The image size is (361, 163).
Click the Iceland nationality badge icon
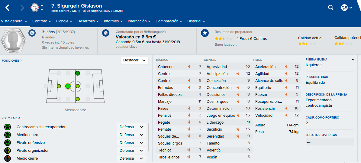[x=32, y=33]
